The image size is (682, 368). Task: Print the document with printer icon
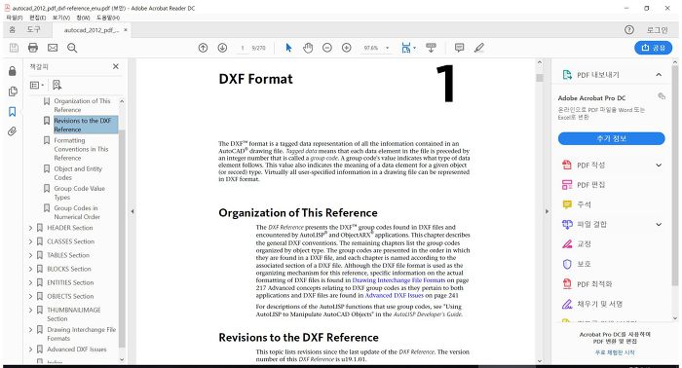click(x=33, y=48)
